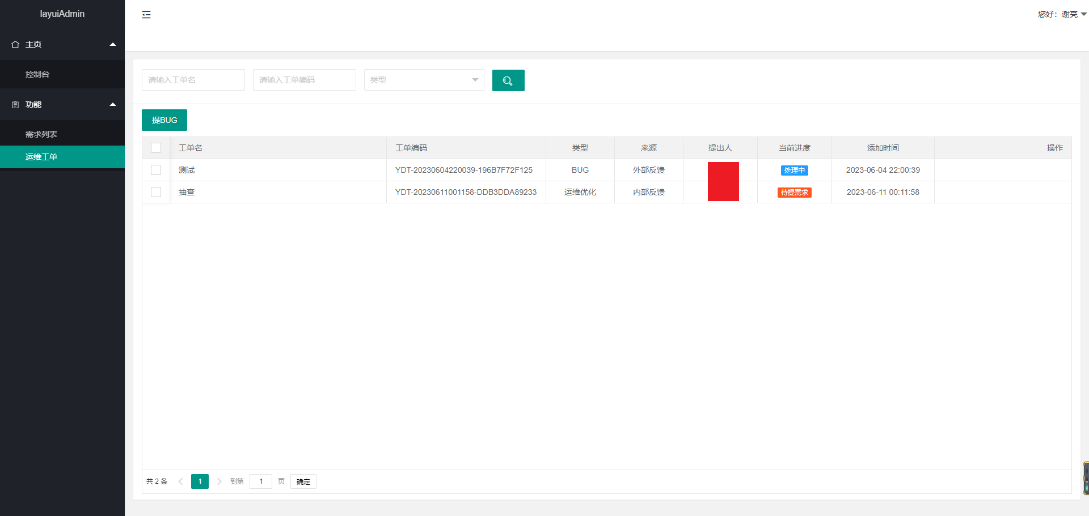This screenshot has width=1089, height=516.
Task: Open 需求列表 menu item
Action: (62, 134)
